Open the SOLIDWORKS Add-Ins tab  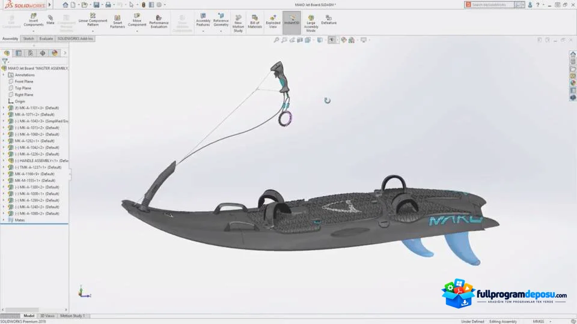click(x=75, y=38)
